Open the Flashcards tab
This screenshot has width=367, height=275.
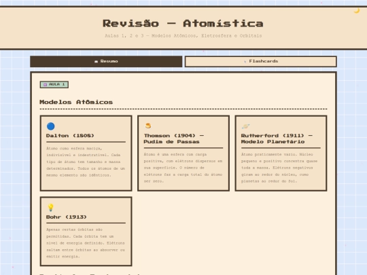tap(261, 62)
